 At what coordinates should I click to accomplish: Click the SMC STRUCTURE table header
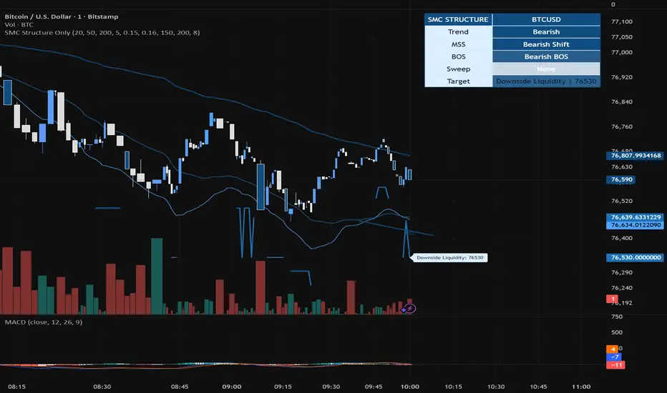(x=458, y=19)
